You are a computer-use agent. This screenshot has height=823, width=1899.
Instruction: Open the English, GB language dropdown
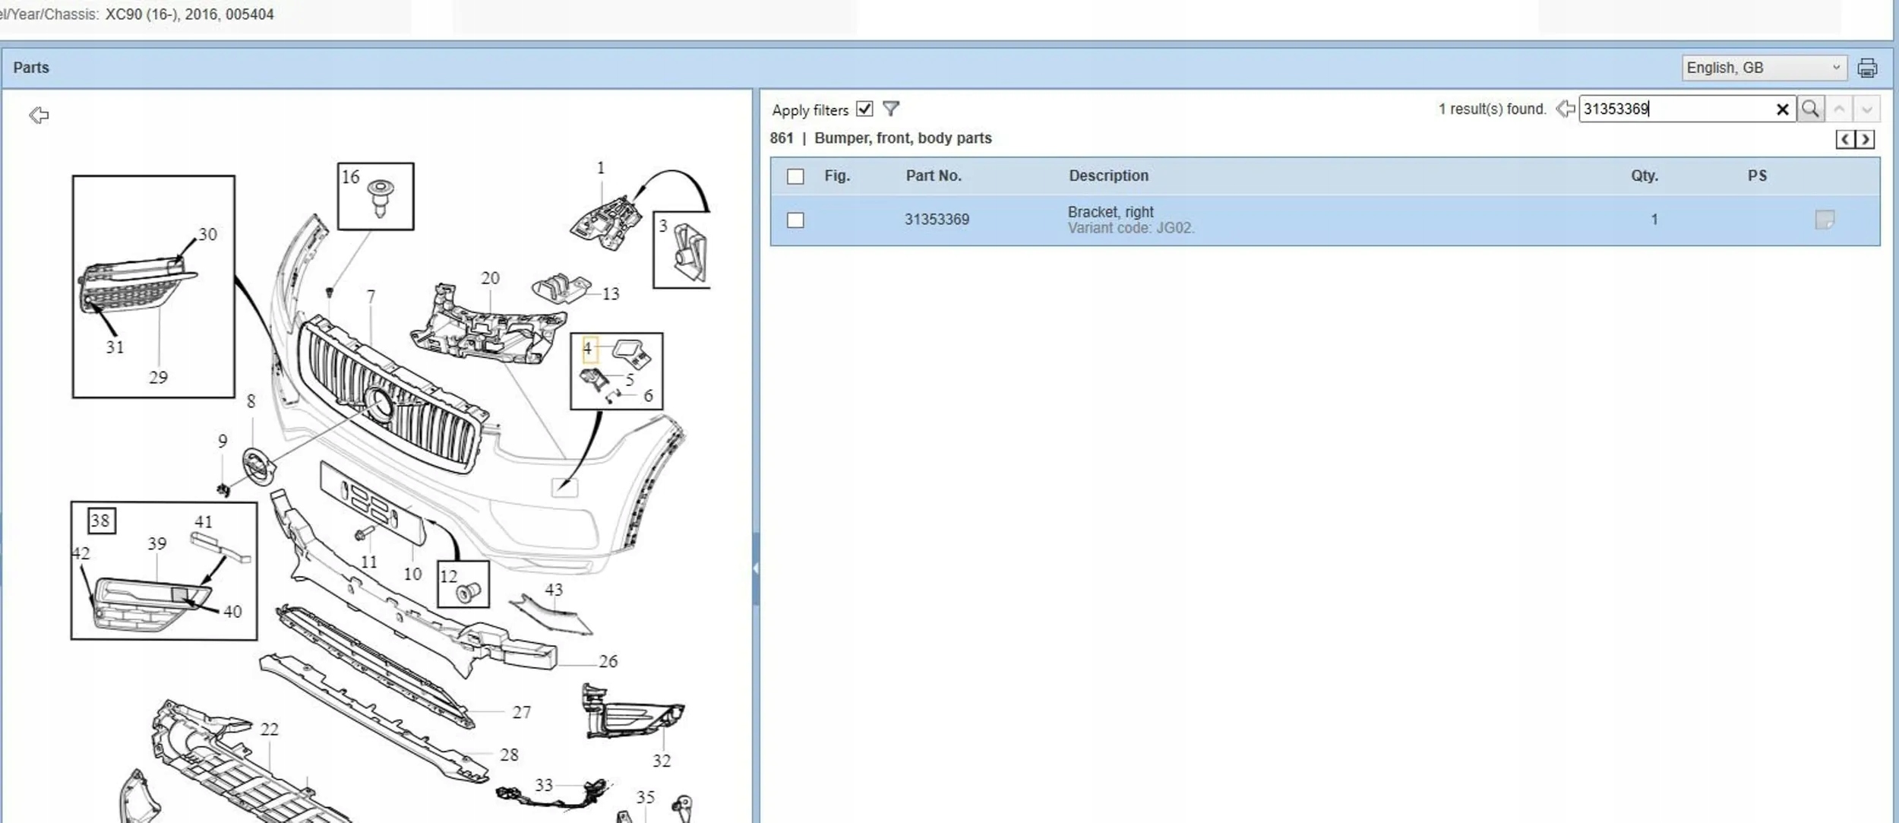(1763, 68)
